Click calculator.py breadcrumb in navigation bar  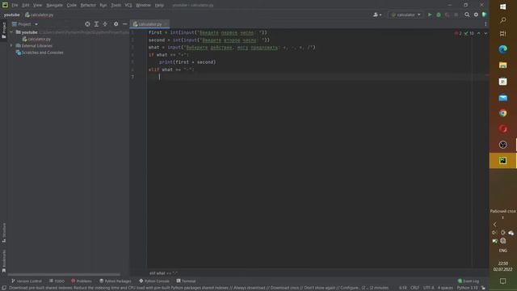click(40, 15)
